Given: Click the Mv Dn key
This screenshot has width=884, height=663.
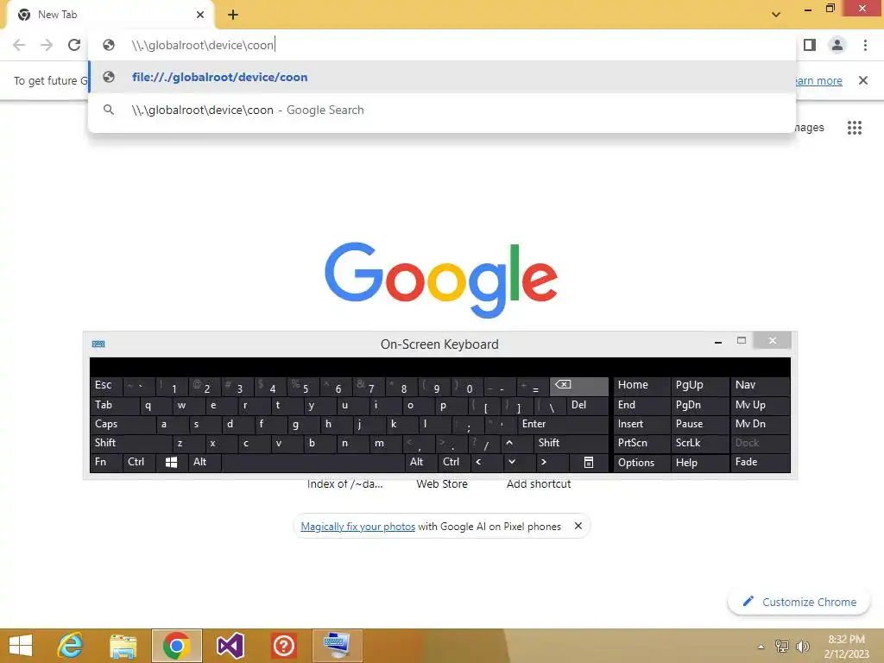Looking at the screenshot, I should click(x=761, y=424).
